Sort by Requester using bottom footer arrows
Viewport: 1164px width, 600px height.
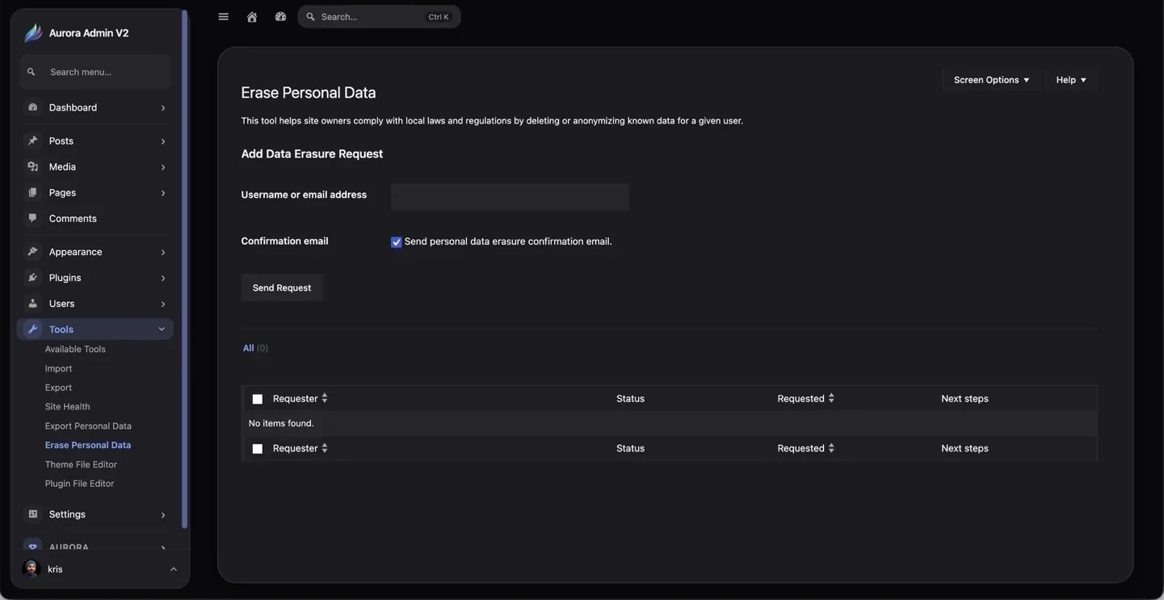[325, 448]
